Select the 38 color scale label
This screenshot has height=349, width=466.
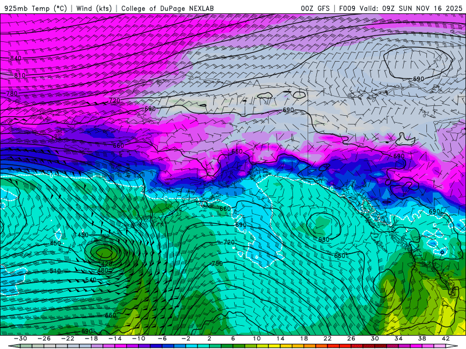click(x=422, y=339)
